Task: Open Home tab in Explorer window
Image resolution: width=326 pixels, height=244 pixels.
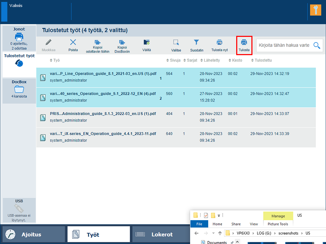Action: coord(217,224)
